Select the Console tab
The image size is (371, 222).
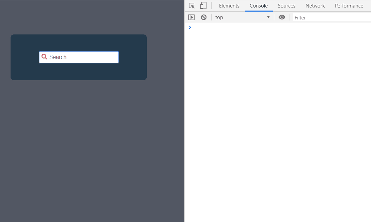(259, 6)
